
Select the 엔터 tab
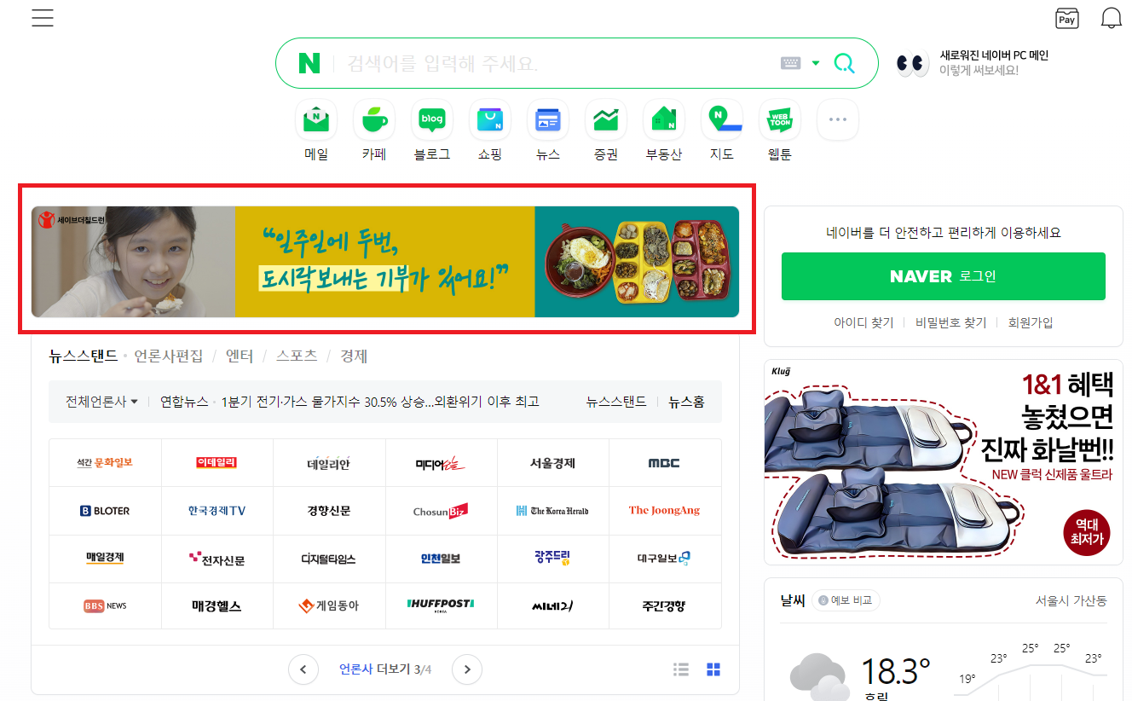click(240, 356)
